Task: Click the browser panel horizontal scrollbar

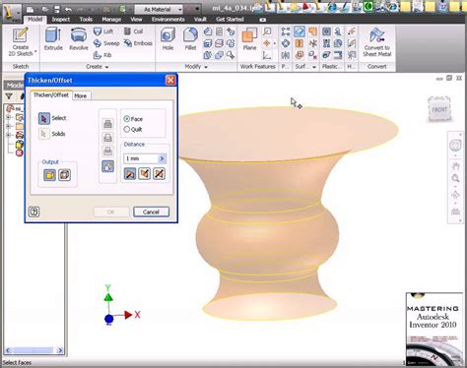Action: click(x=34, y=350)
